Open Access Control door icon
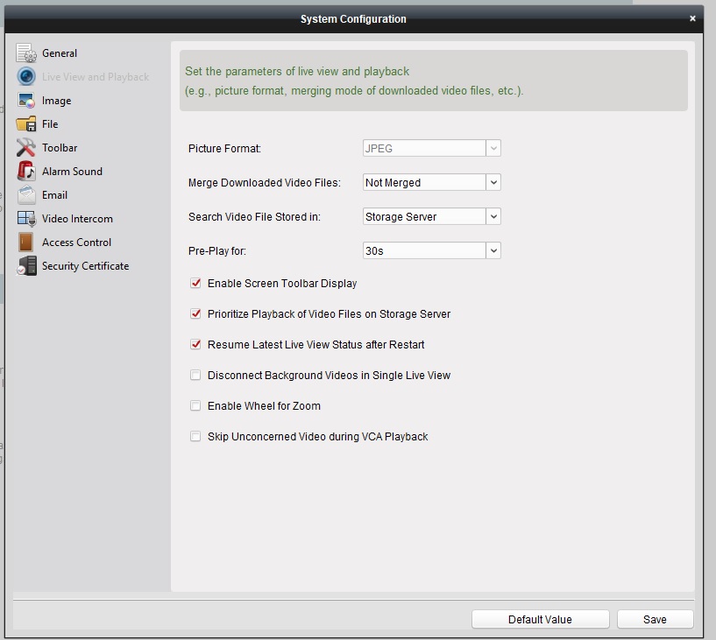This screenshot has width=716, height=640. click(x=26, y=243)
